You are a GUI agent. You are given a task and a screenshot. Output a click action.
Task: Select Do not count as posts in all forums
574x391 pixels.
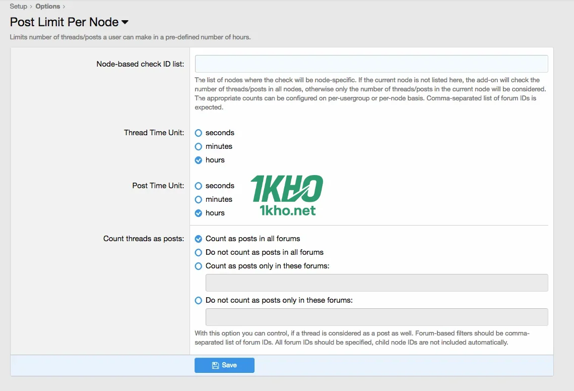(x=199, y=252)
